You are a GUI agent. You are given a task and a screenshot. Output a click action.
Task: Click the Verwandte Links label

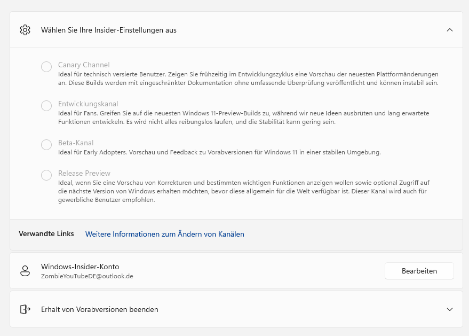point(46,234)
